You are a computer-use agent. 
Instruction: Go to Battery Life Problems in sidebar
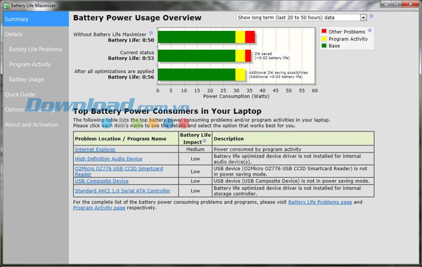click(36, 49)
